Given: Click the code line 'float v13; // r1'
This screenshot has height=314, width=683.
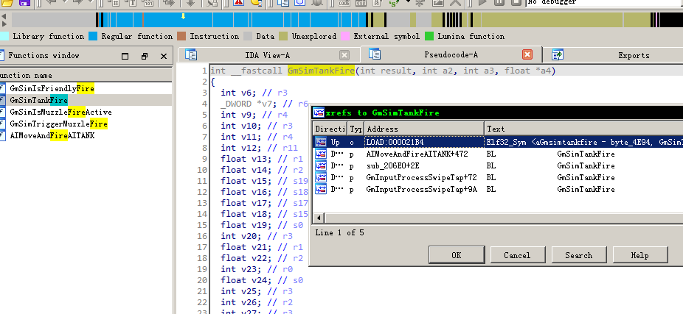Looking at the screenshot, I should click(x=261, y=159).
